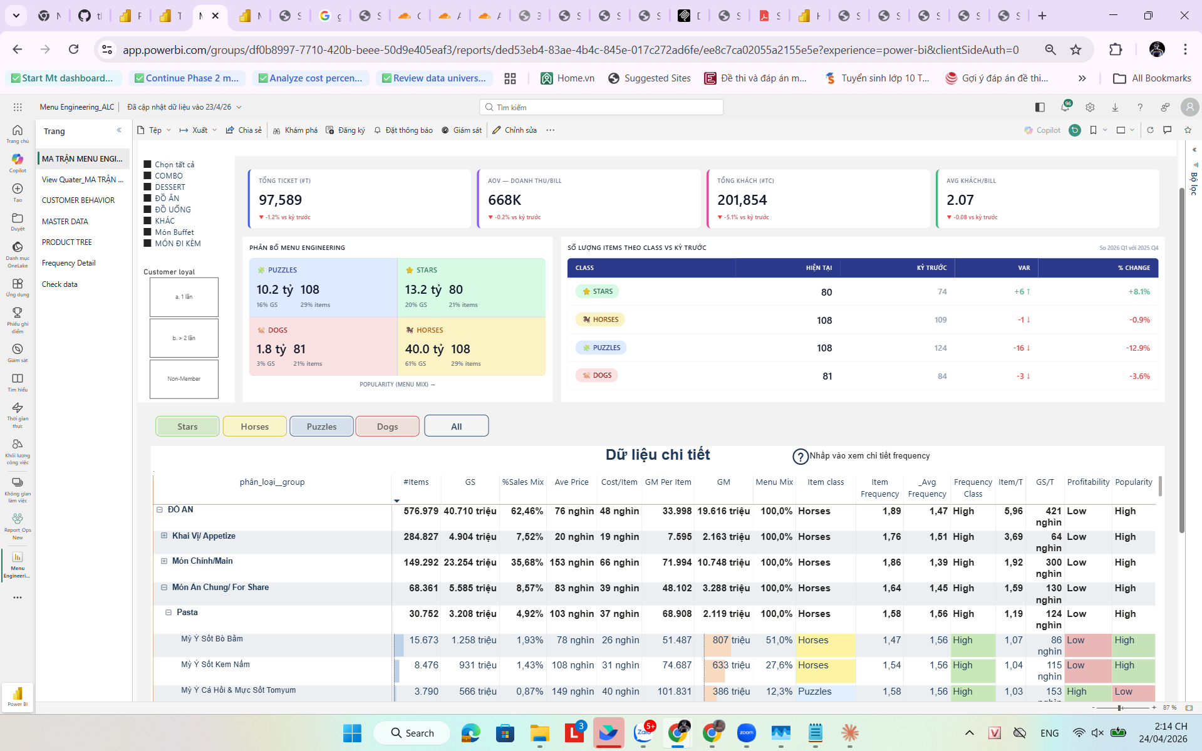This screenshot has width=1202, height=751.
Task: Click the Chia sẻ (Share) toolbar icon
Action: click(x=244, y=130)
